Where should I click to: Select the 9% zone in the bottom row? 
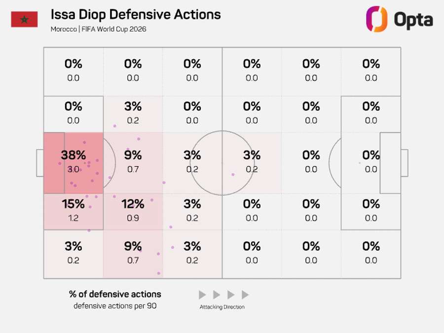[133, 254]
